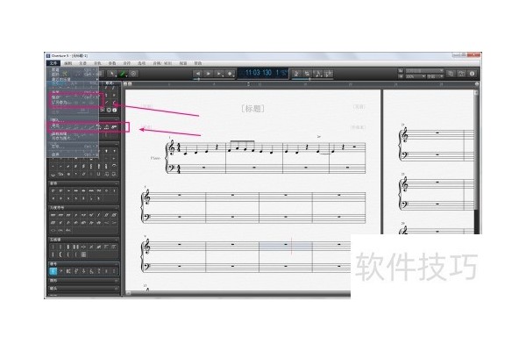Open the dropdown right of zoom percentage
526x351 pixels.
coord(436,76)
